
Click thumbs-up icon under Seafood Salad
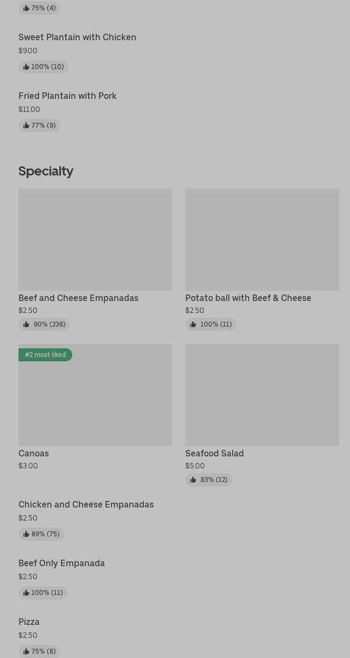[193, 480]
